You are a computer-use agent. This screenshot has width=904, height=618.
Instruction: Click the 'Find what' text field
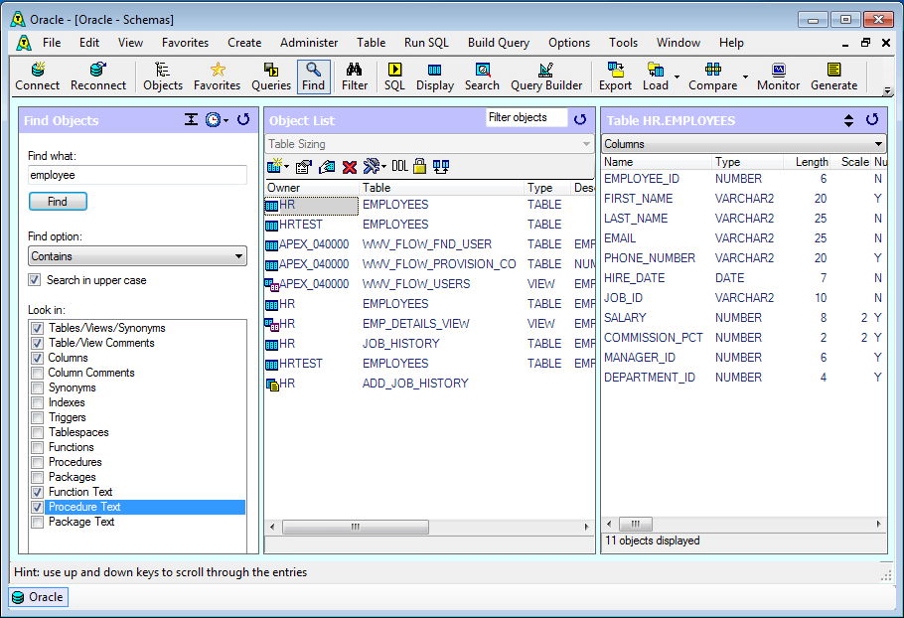pyautogui.click(x=137, y=175)
